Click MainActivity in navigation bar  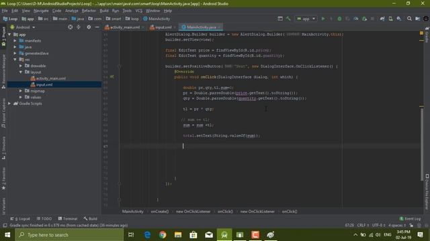[x=157, y=19]
